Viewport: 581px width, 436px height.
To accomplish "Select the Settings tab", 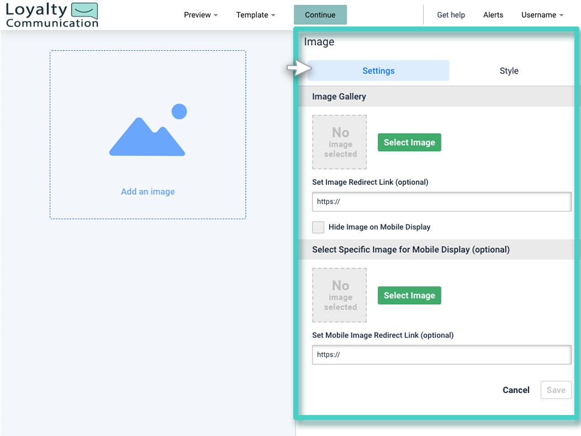I will (378, 71).
